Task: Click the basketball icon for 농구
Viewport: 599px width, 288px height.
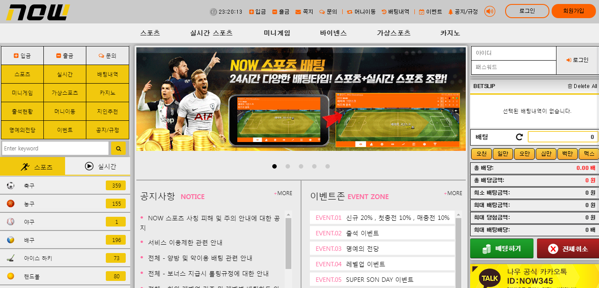Action: tap(11, 204)
